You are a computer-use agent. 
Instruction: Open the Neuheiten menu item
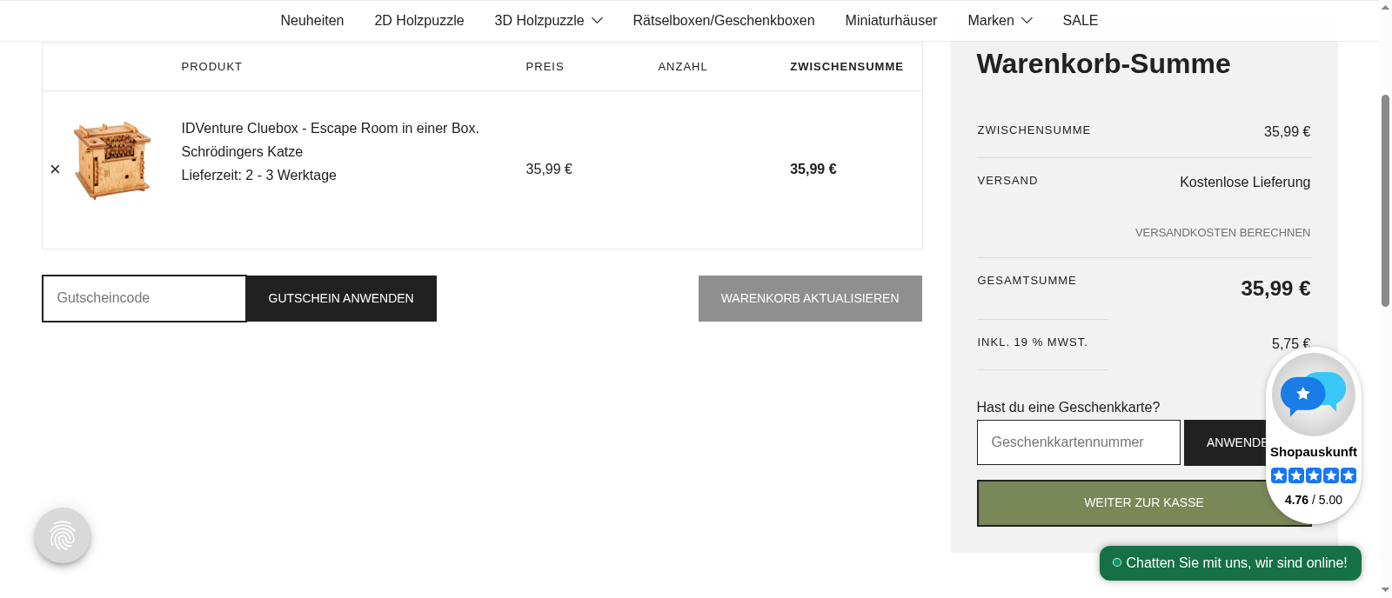click(x=312, y=20)
